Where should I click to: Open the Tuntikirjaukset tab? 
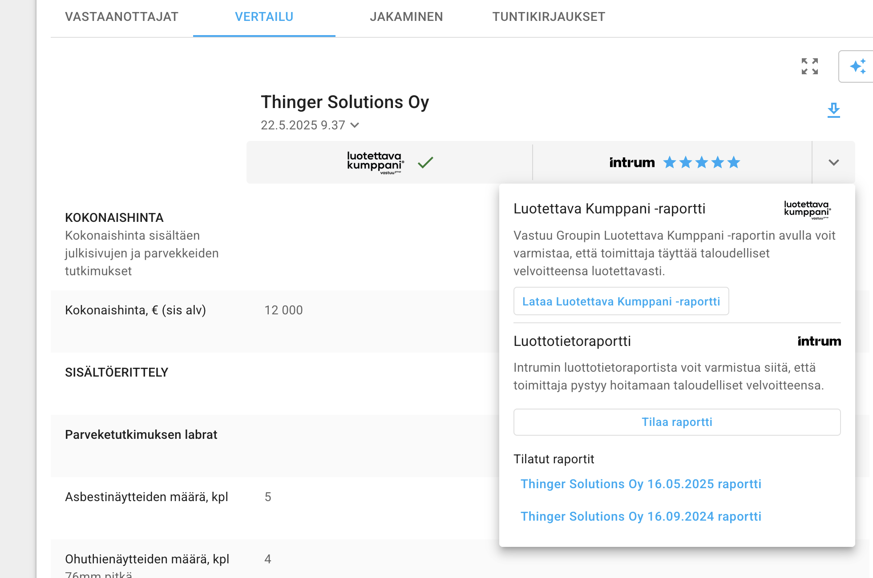pyautogui.click(x=548, y=17)
